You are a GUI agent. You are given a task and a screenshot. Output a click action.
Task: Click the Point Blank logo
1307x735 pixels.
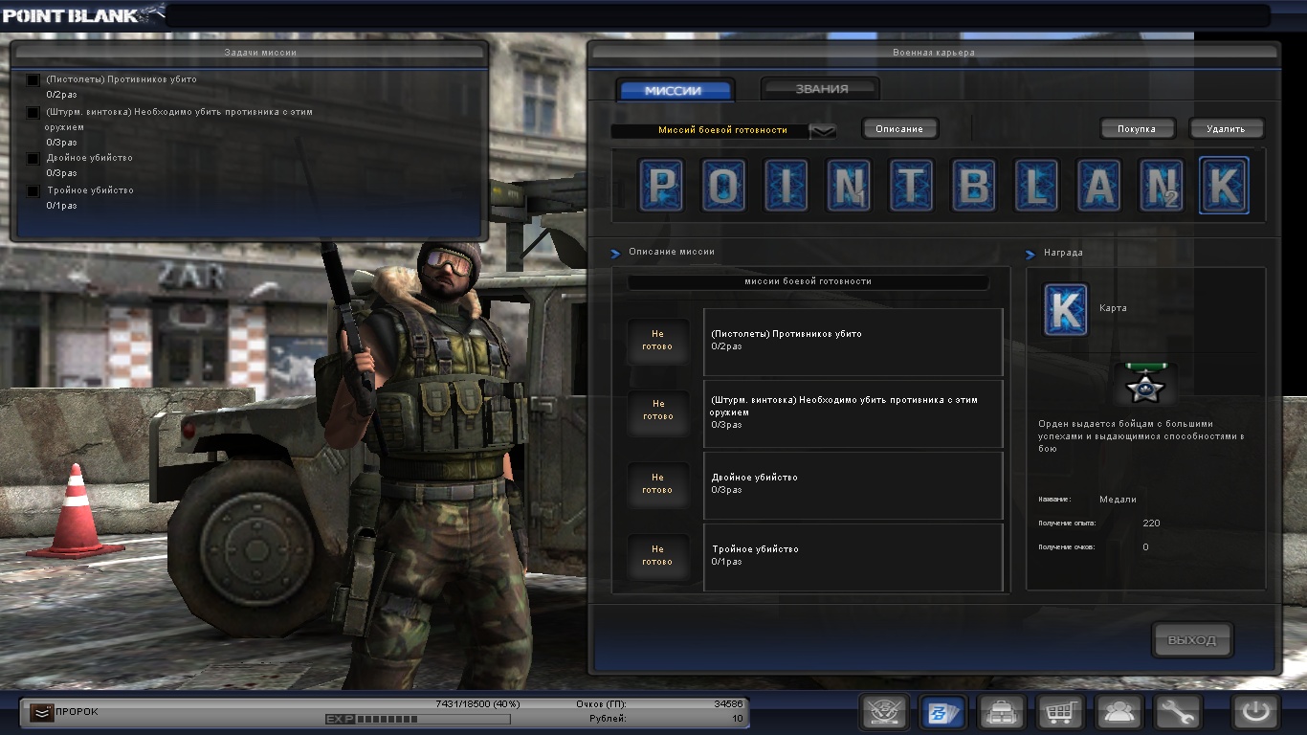pyautogui.click(x=83, y=13)
